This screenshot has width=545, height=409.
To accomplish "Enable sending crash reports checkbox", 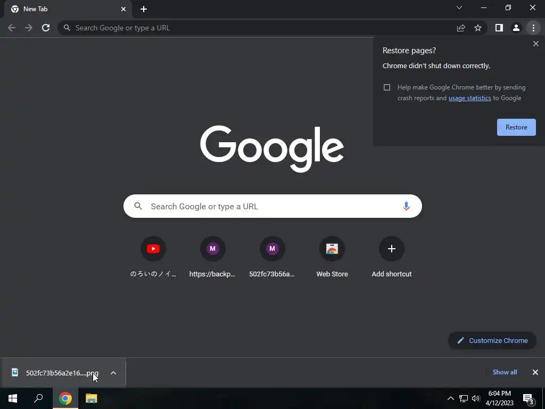I will pos(387,87).
